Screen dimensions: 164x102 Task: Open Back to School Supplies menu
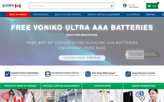68,15
